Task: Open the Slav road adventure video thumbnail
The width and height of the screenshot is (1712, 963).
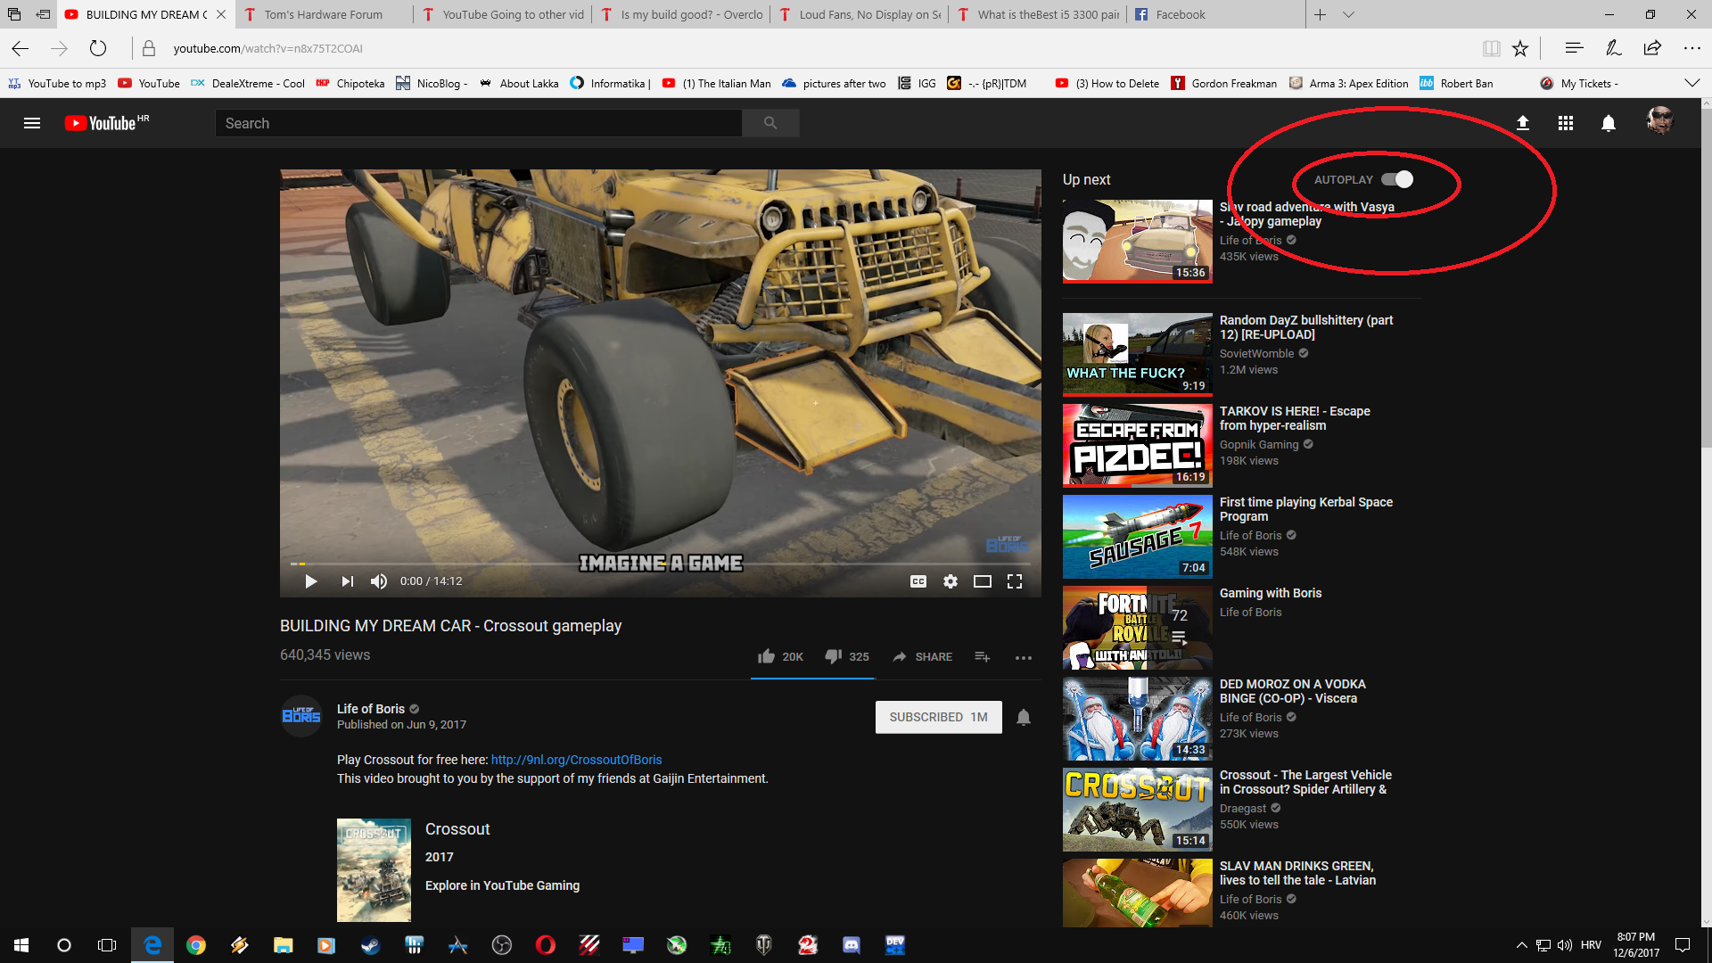Action: click(x=1137, y=241)
